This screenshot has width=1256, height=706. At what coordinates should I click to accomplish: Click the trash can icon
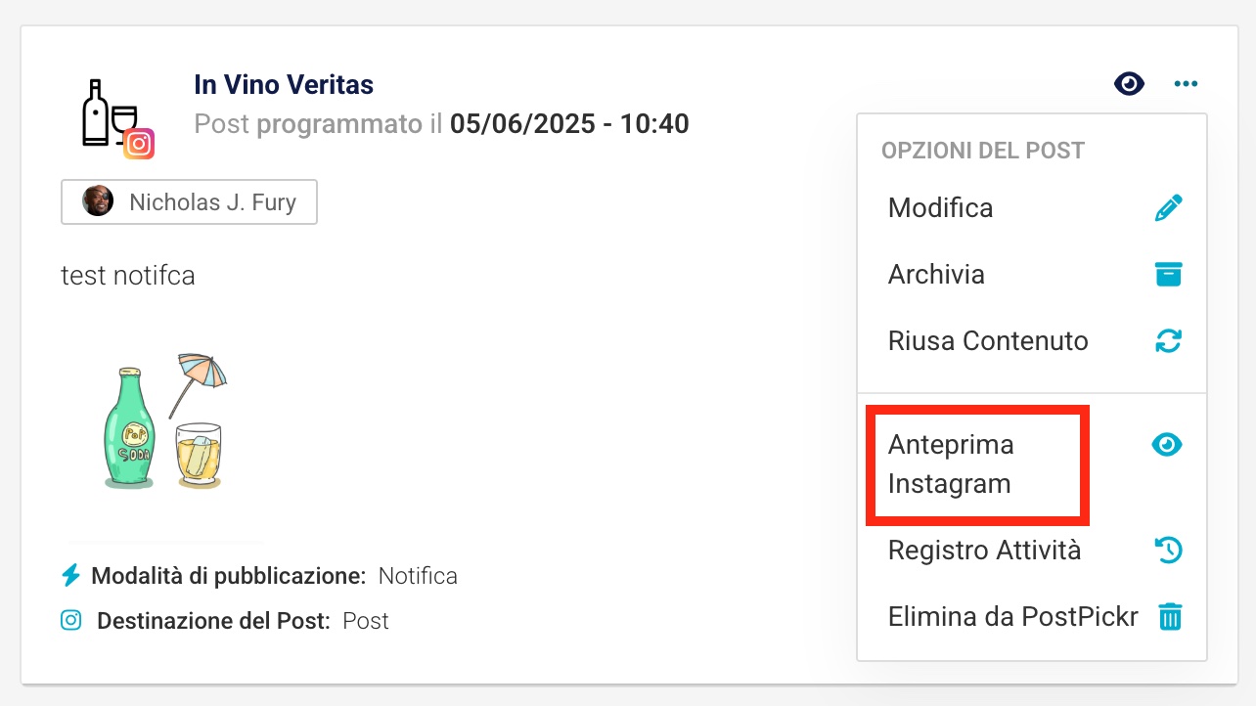(1170, 617)
